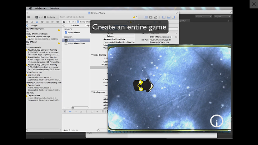Show the standard editor icon

coord(146,17)
